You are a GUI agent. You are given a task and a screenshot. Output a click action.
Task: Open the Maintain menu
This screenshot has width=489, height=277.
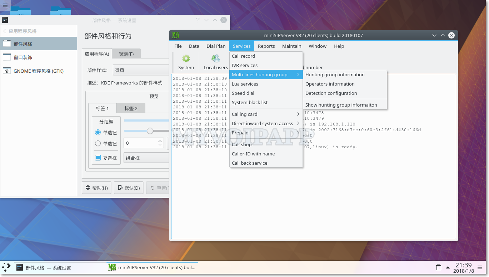point(292,46)
